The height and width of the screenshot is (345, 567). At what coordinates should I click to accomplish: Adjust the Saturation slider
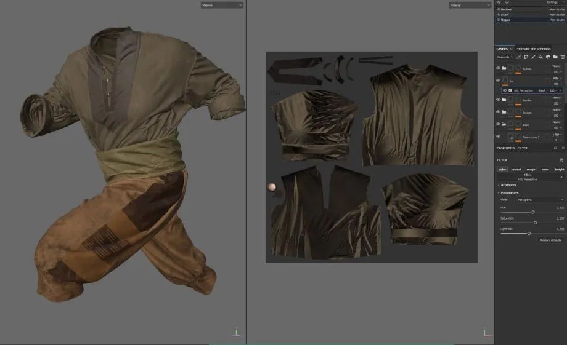pos(535,223)
